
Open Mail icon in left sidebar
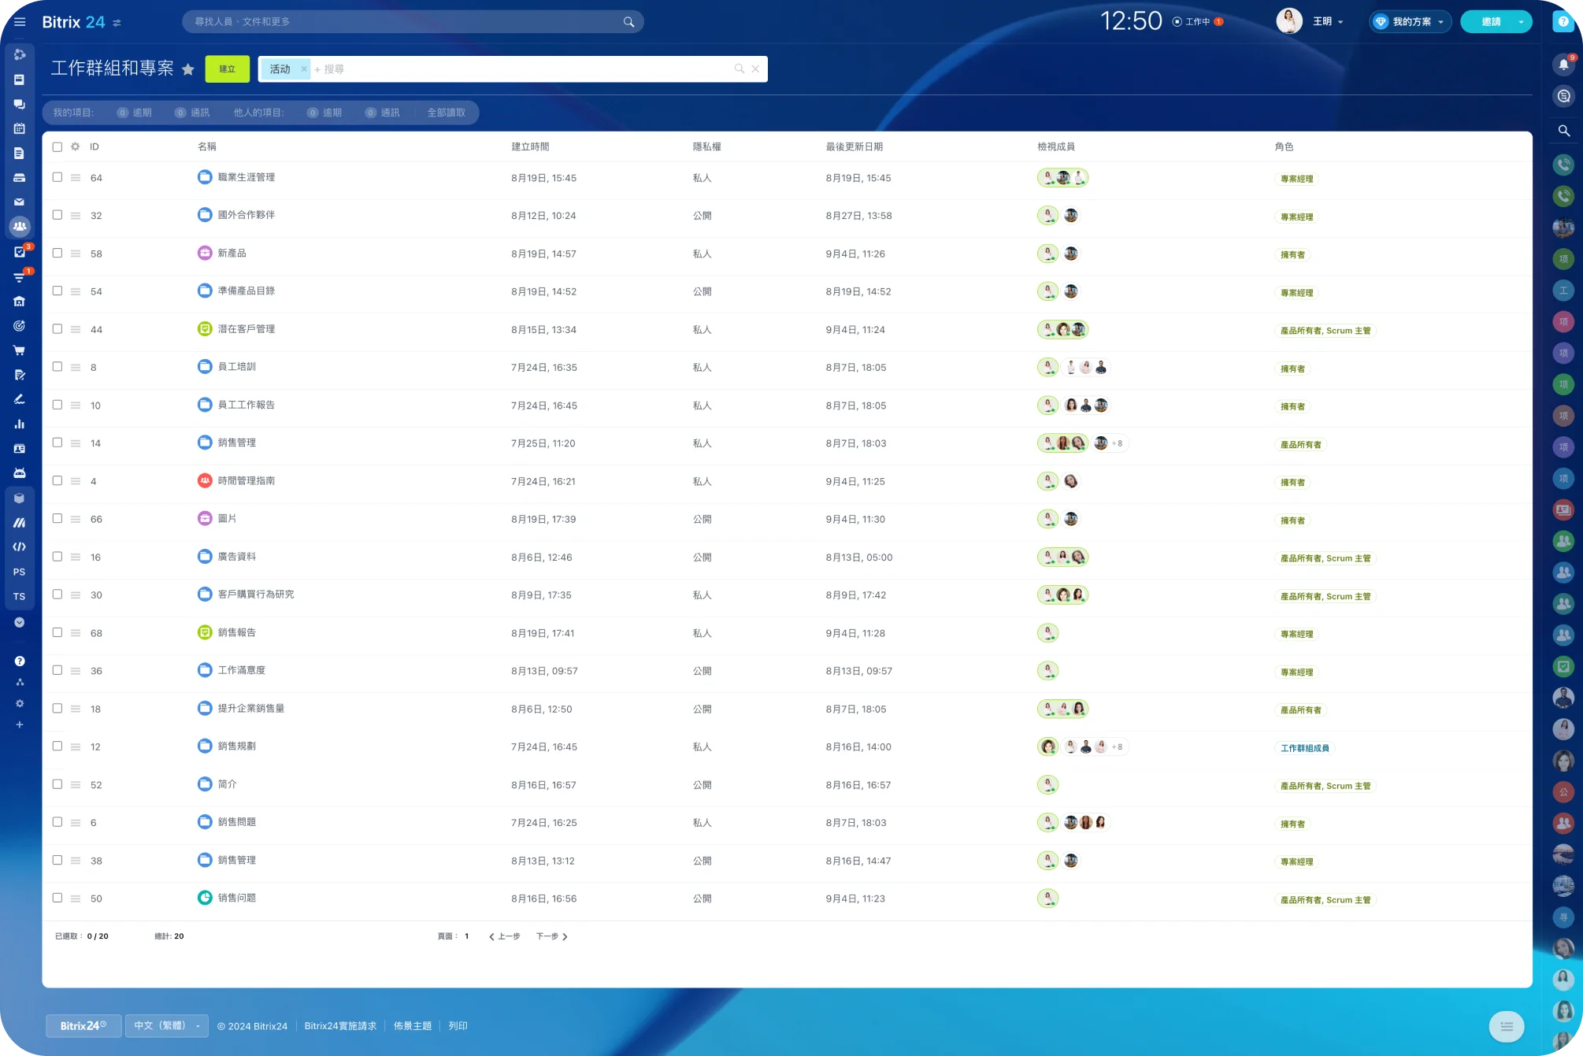point(20,202)
